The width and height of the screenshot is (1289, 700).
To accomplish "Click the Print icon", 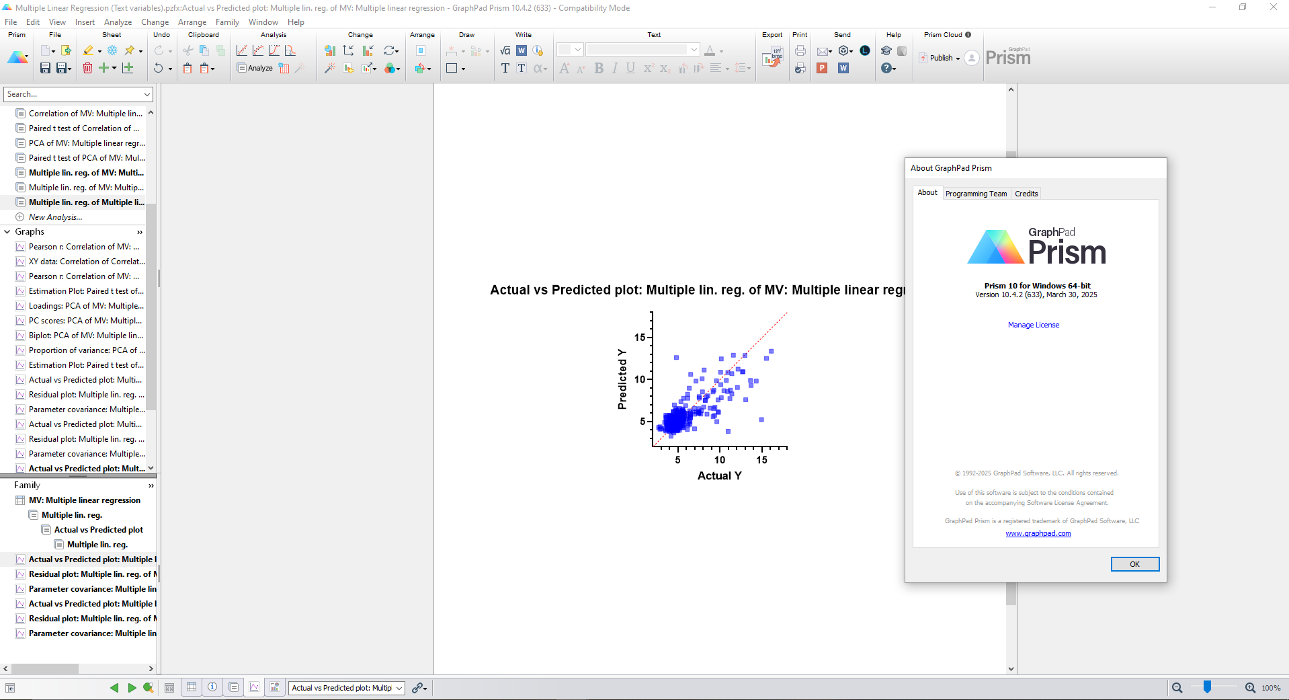I will [800, 50].
